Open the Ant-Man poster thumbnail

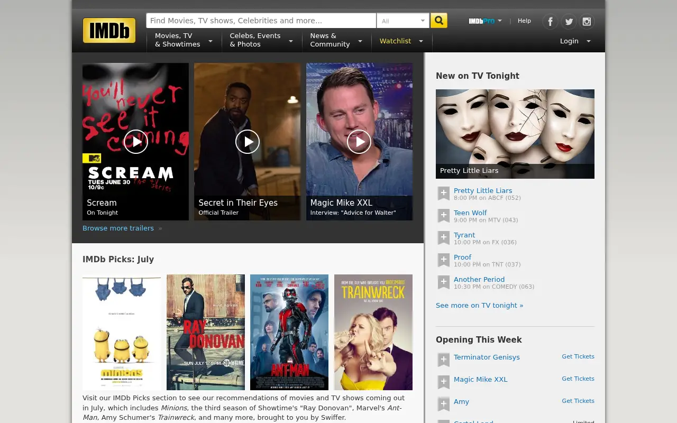coord(289,332)
